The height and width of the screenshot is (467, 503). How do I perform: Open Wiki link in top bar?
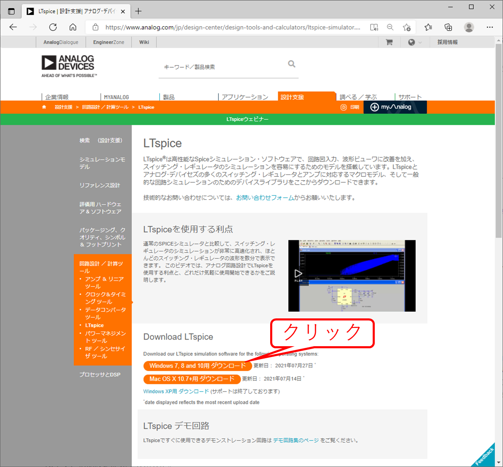pos(144,42)
